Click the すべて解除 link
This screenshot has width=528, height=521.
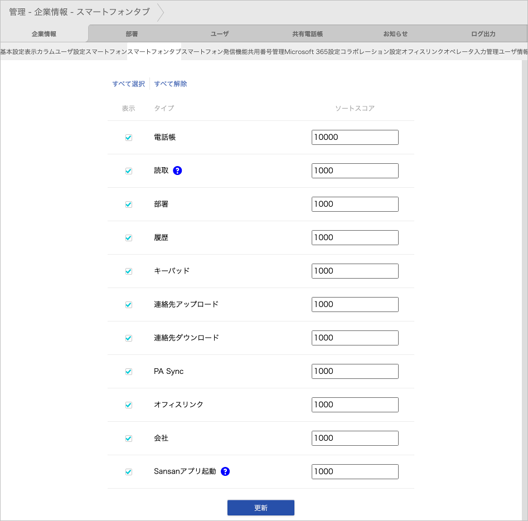[171, 84]
